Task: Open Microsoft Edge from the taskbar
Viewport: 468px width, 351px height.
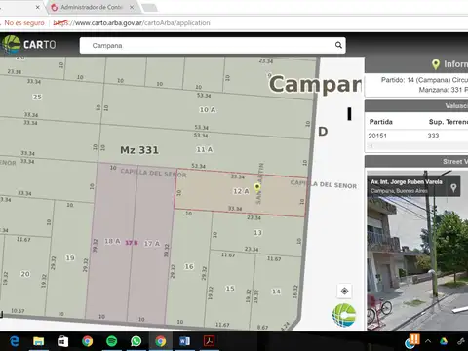Action: coord(15,341)
